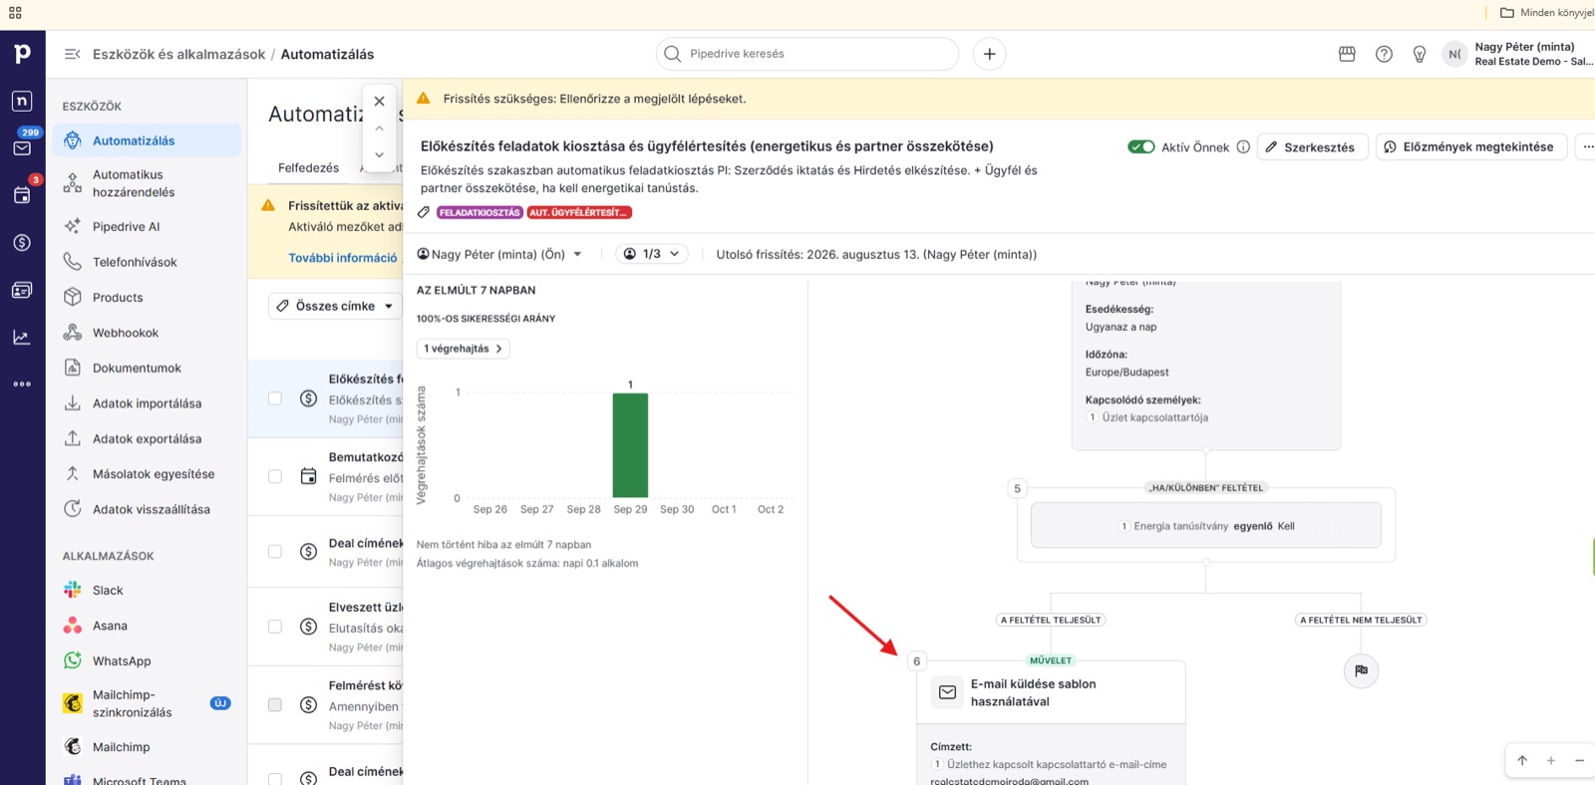Screen dimensions: 1595x785
Task: Open the marketplace store icon
Action: pyautogui.click(x=1347, y=54)
